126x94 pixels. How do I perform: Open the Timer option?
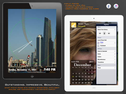tap(106, 68)
